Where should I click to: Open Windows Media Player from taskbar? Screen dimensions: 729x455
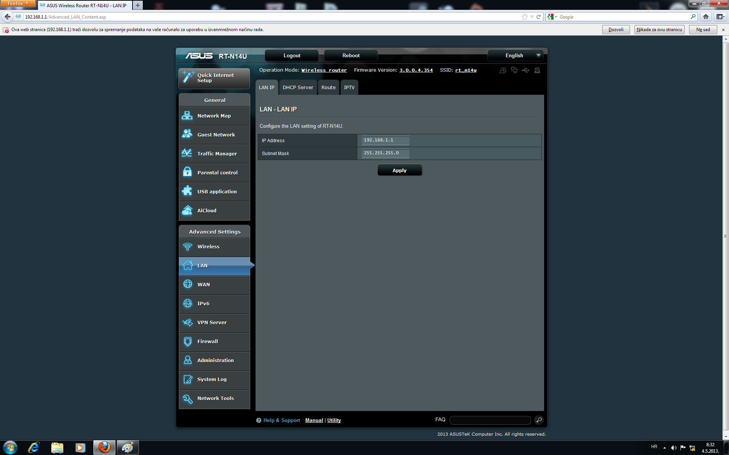coord(80,447)
